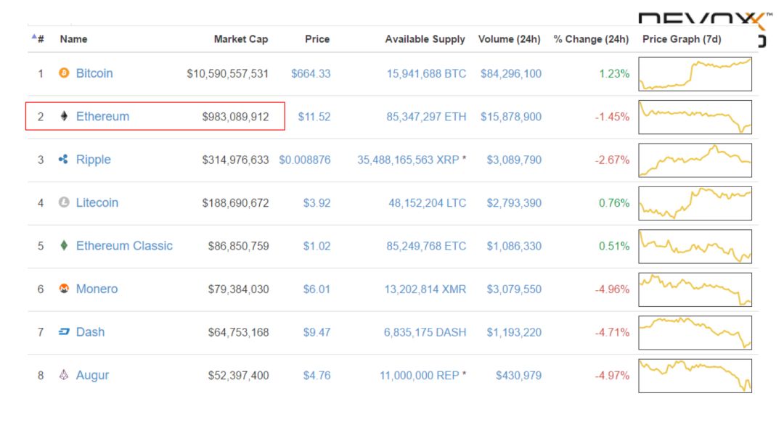Sort by % Change (24h) header
The height and width of the screenshot is (441, 784).
(591, 39)
